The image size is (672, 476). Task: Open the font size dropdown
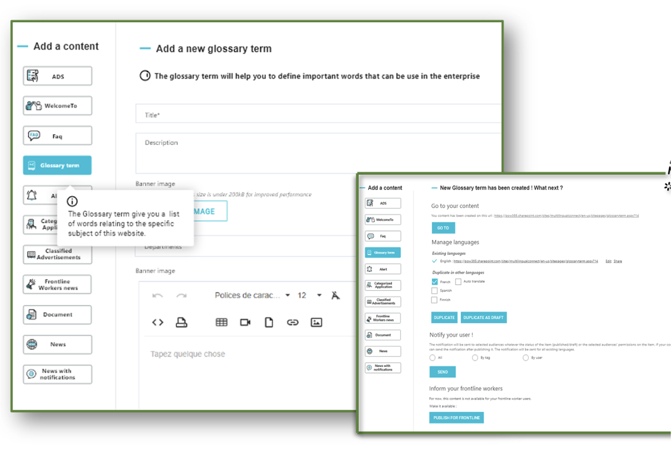coord(307,295)
